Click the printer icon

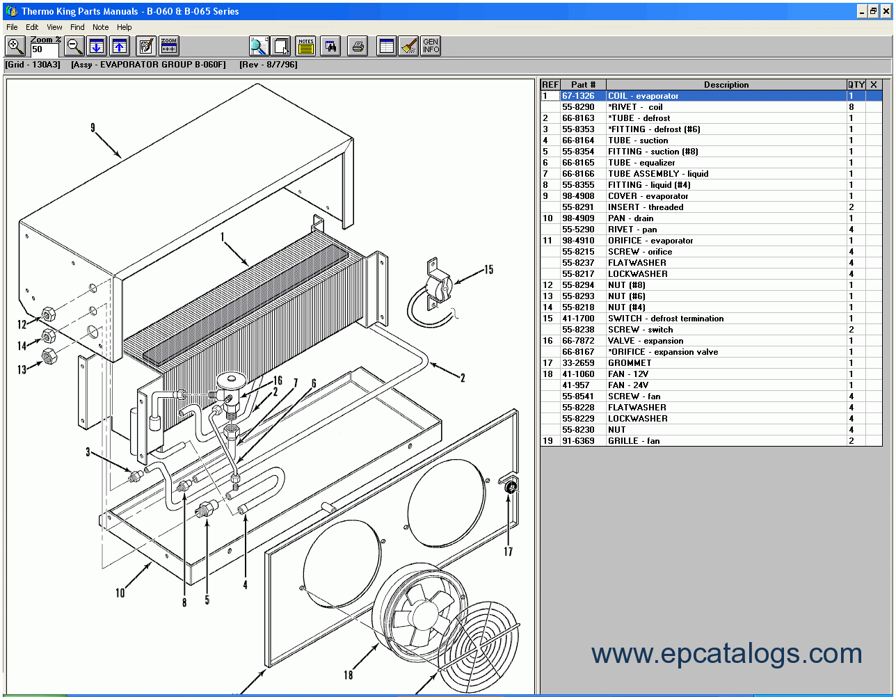pos(358,47)
